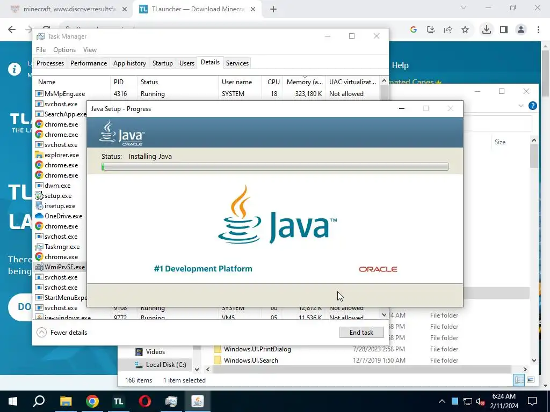Open View menu in Task Manager

90,50
